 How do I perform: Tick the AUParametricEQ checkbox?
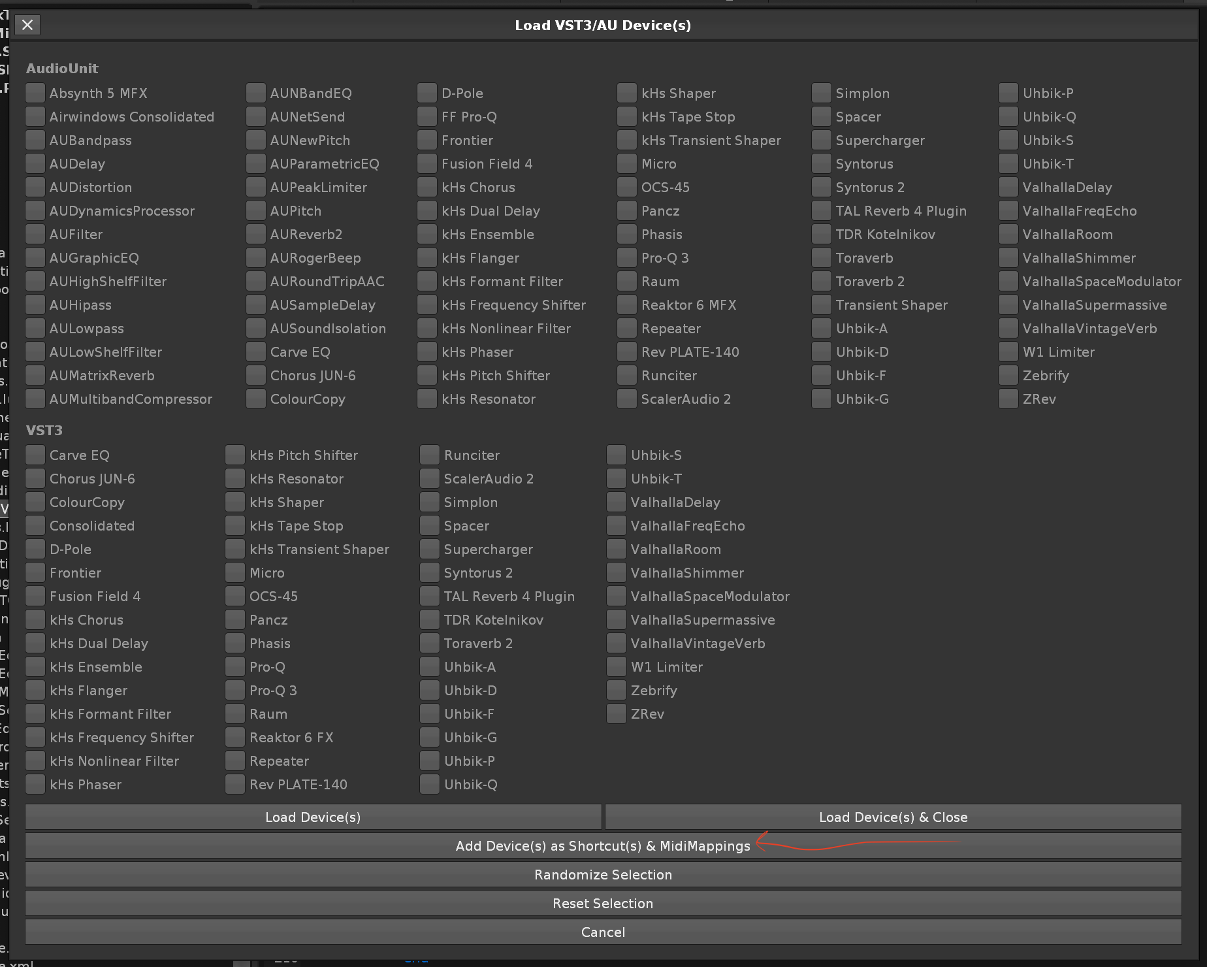point(256,163)
